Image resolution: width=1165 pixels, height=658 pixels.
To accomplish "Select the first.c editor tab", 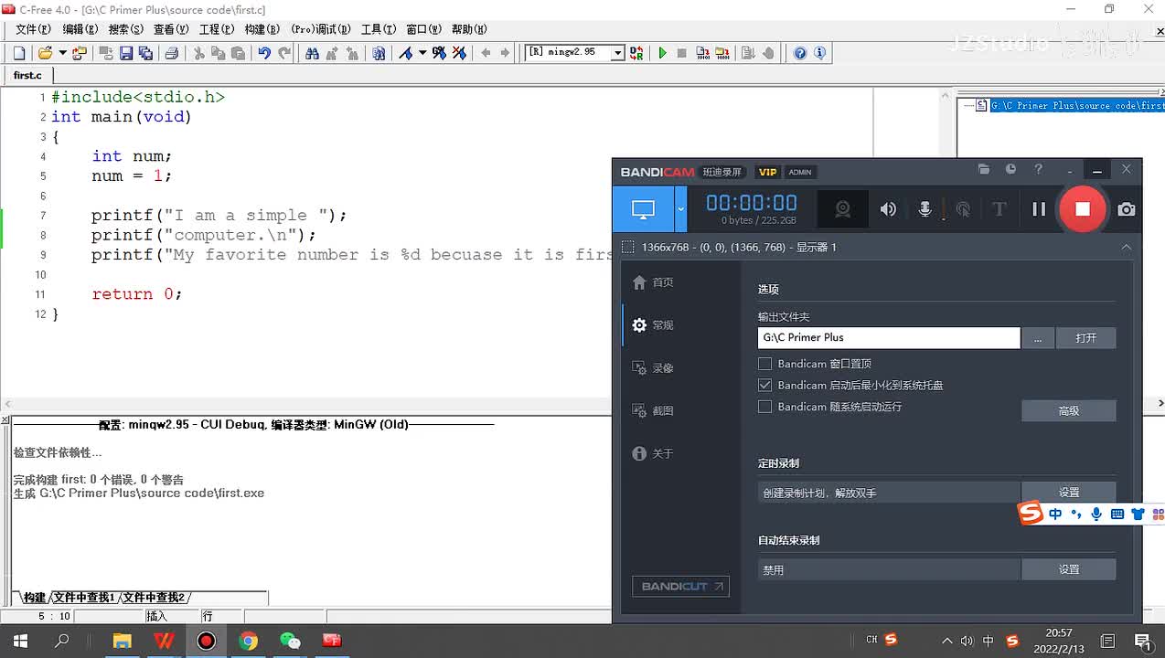I will click(27, 75).
